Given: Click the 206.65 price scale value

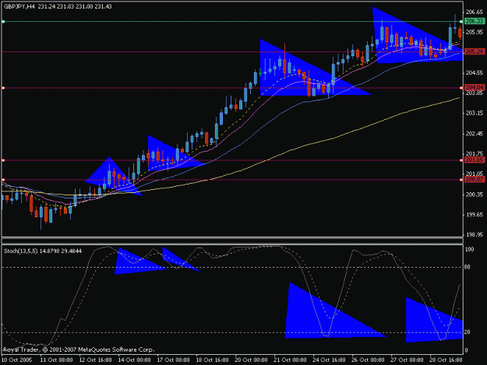Looking at the screenshot, I should click(475, 12).
